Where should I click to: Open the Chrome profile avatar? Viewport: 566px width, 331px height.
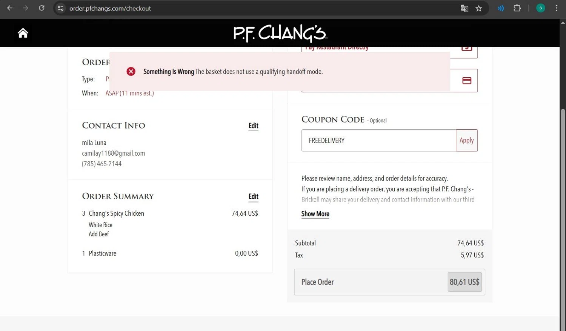[x=541, y=8]
